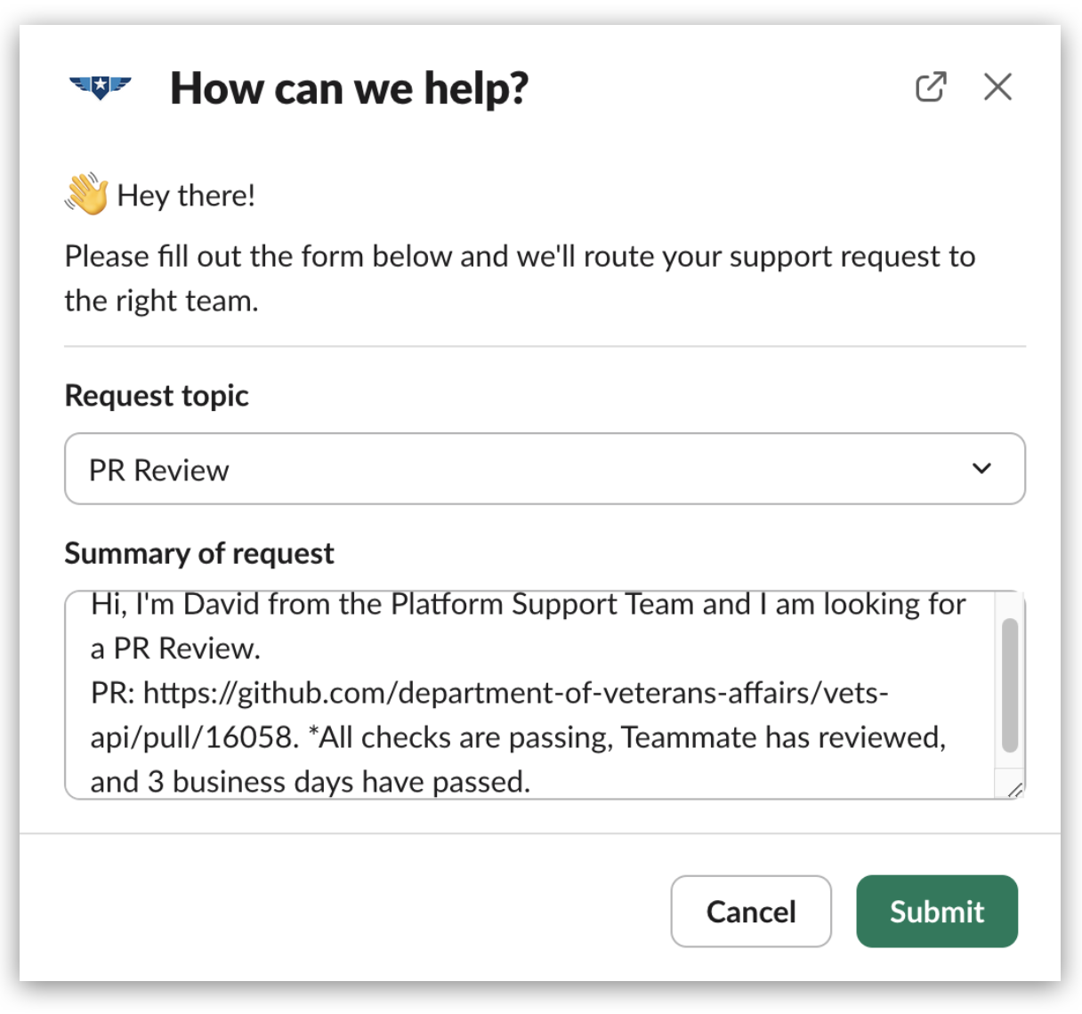Screen dimensions: 1082x1014
Task: Click the Request topic label
Action: pos(157,396)
